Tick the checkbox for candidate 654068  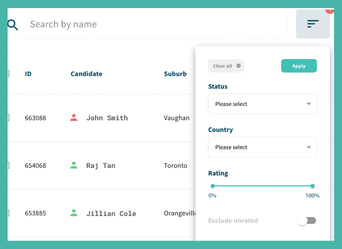8,165
